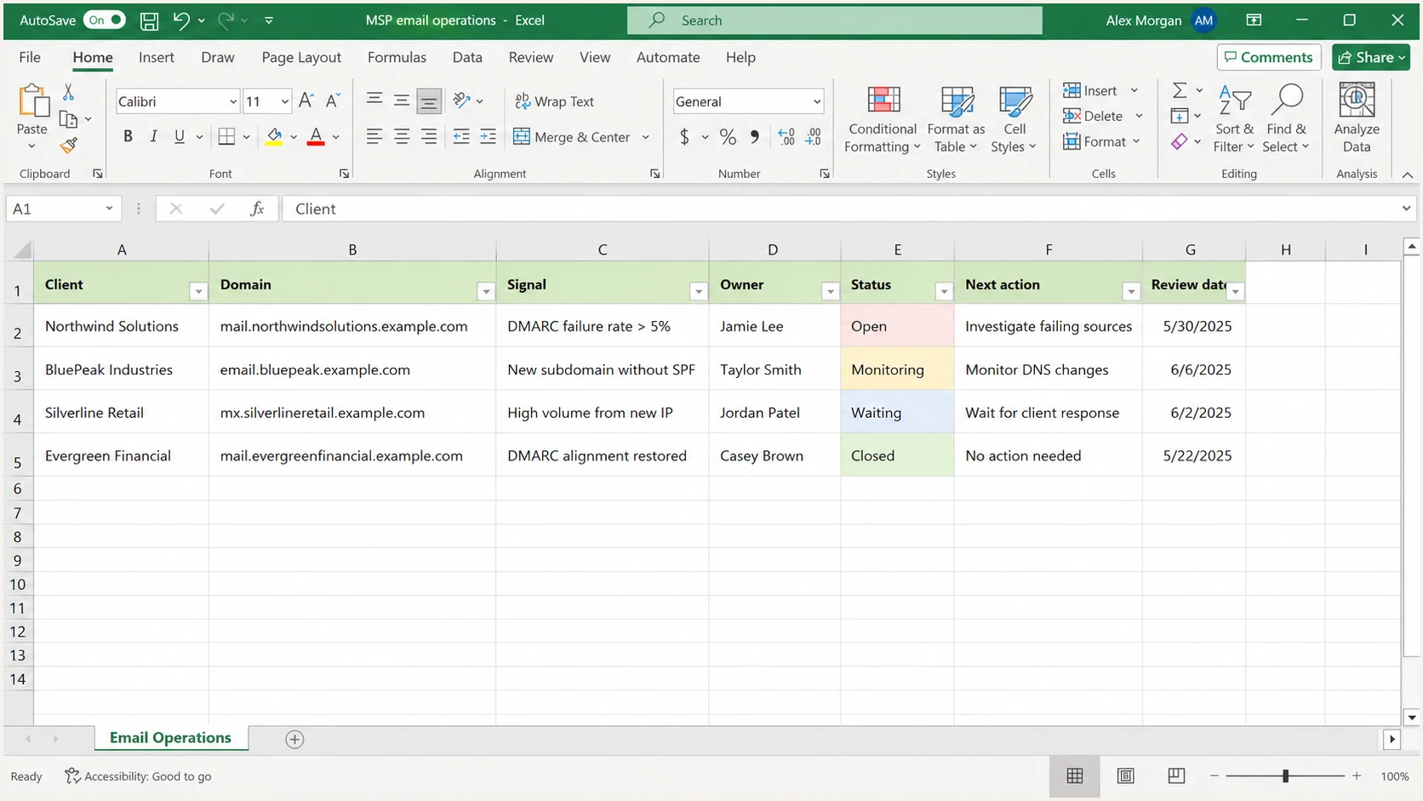Switch to Page Layout view in status bar
Screen dimensions: 1423x801
1126,775
